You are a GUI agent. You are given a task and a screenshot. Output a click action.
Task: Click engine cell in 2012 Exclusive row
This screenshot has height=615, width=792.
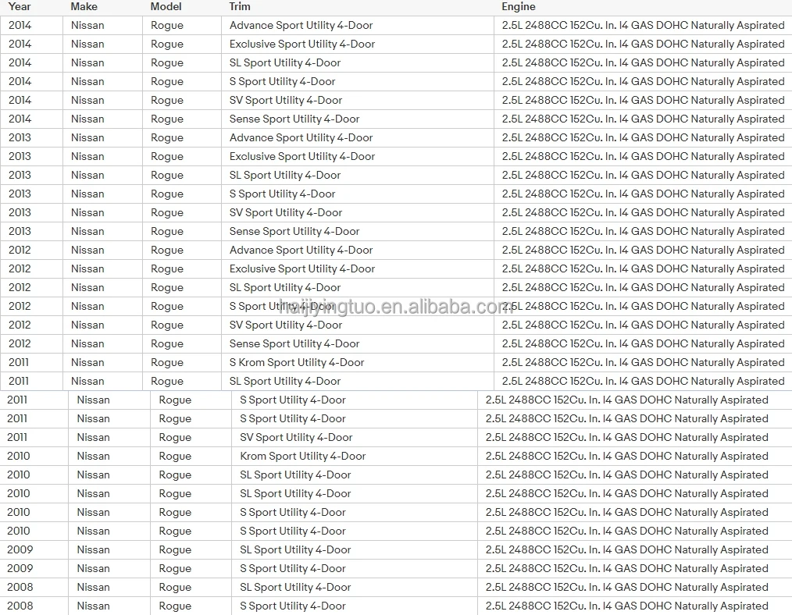point(643,268)
